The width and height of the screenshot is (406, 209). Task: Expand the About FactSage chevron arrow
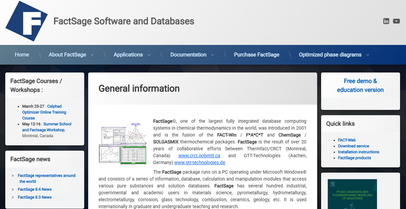[x=92, y=55]
